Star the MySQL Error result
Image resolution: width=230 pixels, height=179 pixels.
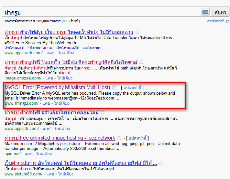[114, 88]
